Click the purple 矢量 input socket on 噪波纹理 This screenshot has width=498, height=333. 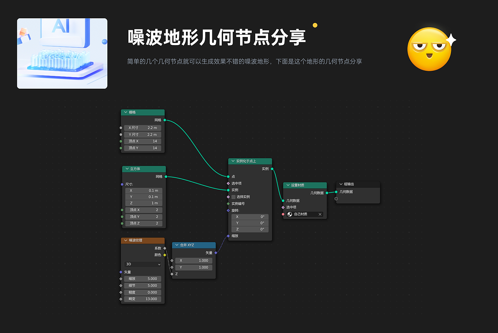[x=121, y=272]
